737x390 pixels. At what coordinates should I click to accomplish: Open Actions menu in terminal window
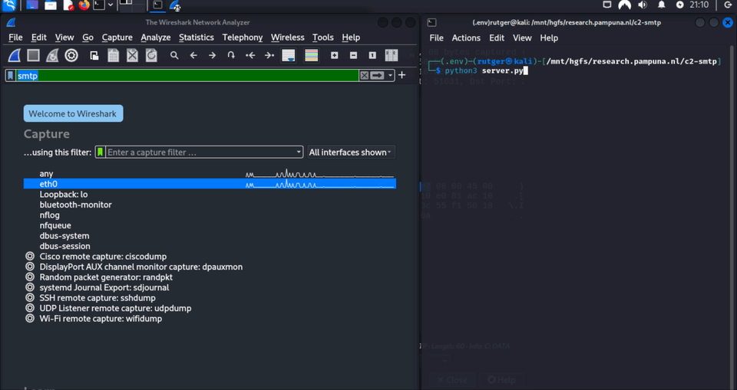tap(466, 38)
